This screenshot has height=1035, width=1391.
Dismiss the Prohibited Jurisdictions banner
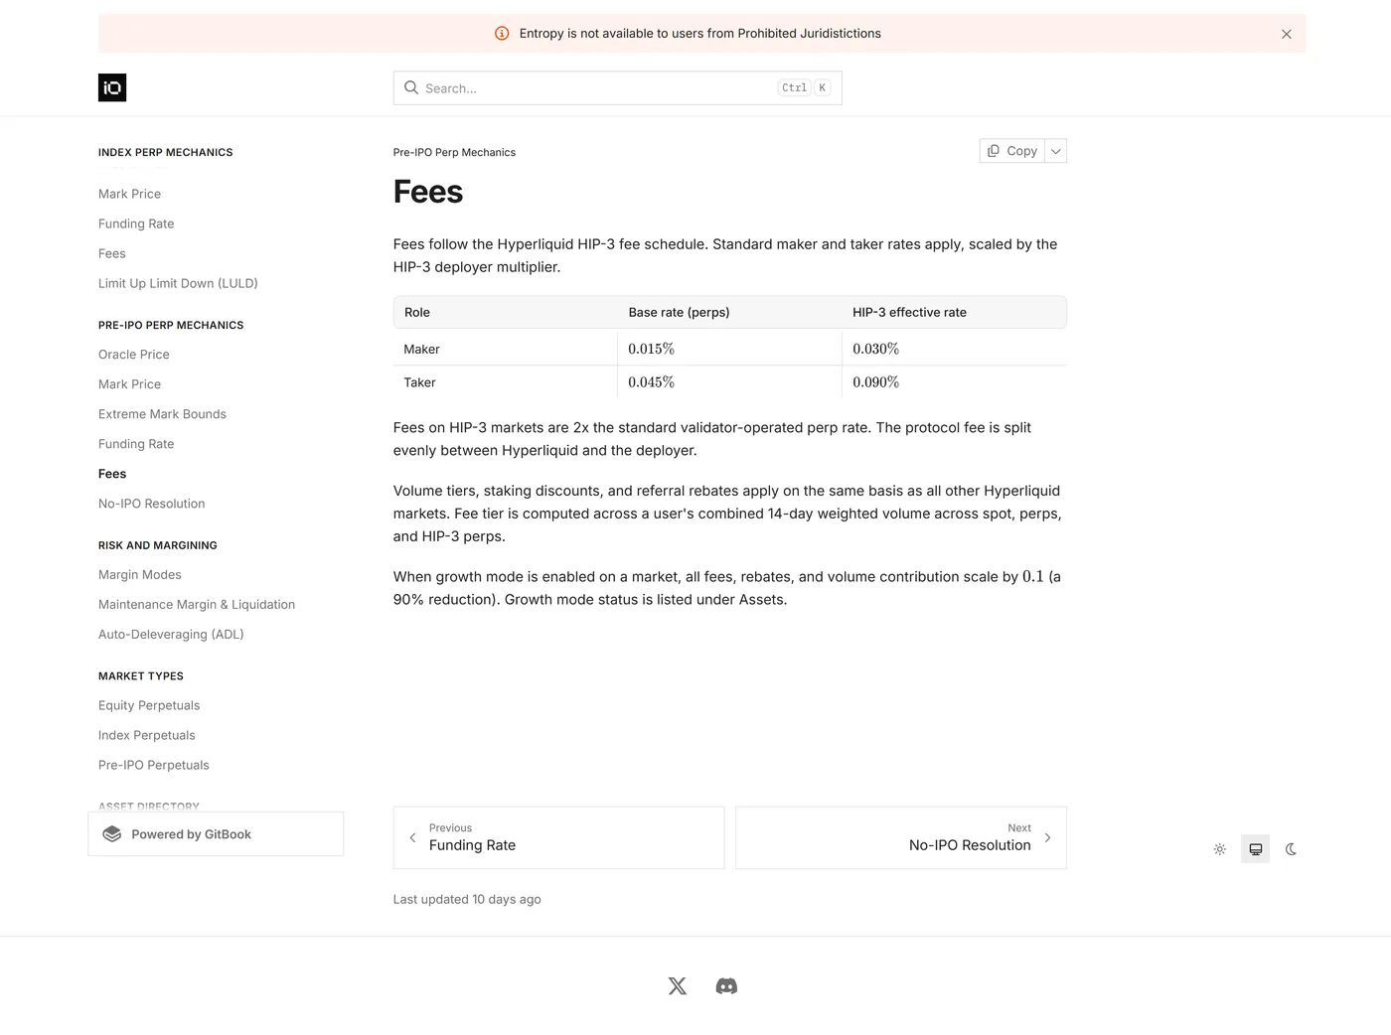[x=1286, y=34]
